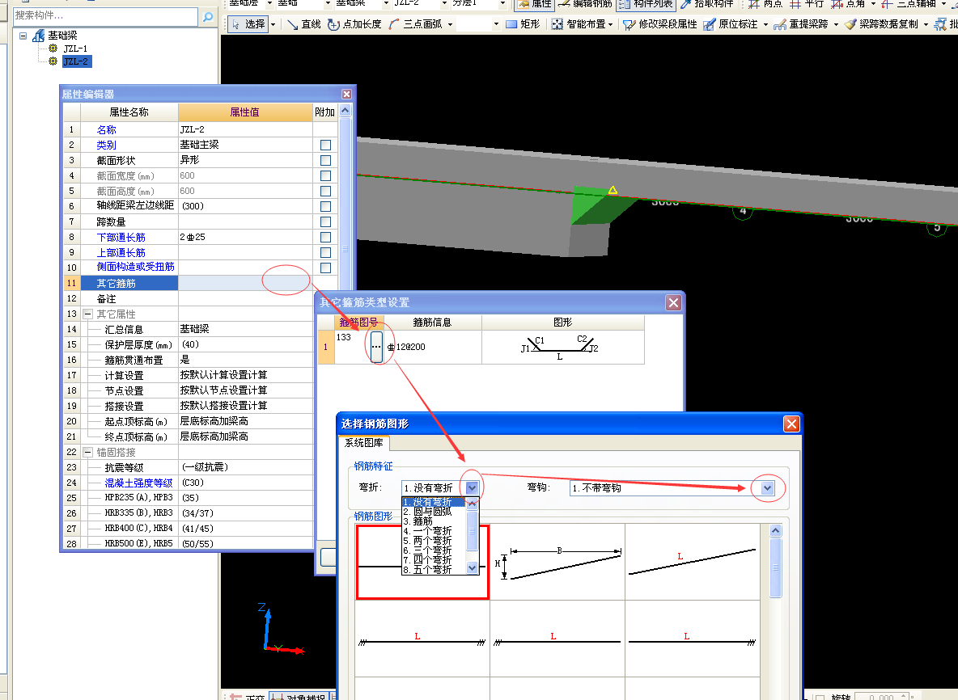Open dropdown arrow next to 智能布置

610,24
